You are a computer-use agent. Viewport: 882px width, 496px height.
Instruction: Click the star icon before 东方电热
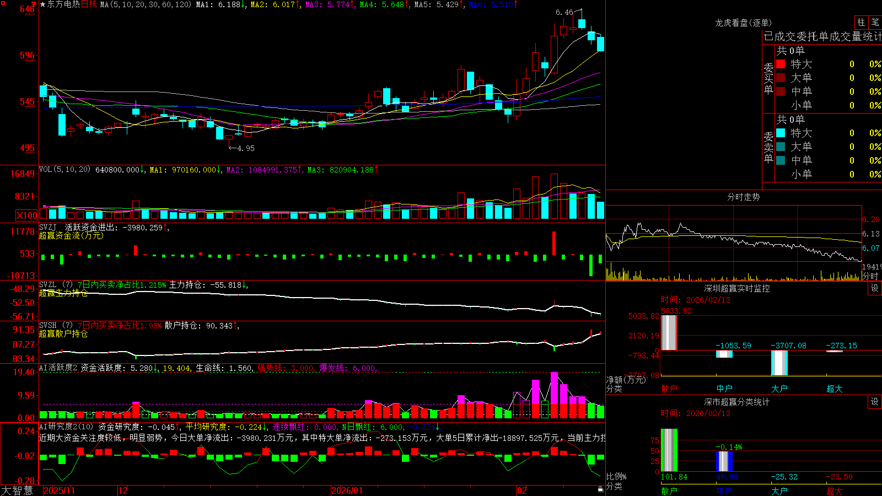(43, 4)
